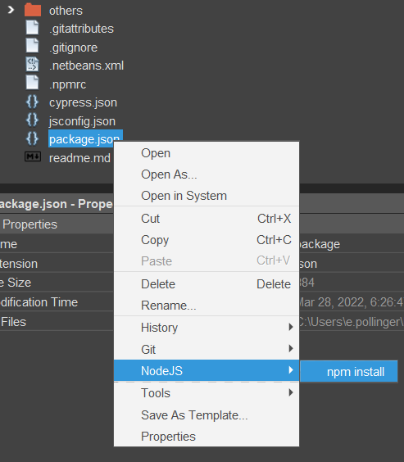Expand the others folder chevron
This screenshot has width=404, height=462.
tap(11, 10)
